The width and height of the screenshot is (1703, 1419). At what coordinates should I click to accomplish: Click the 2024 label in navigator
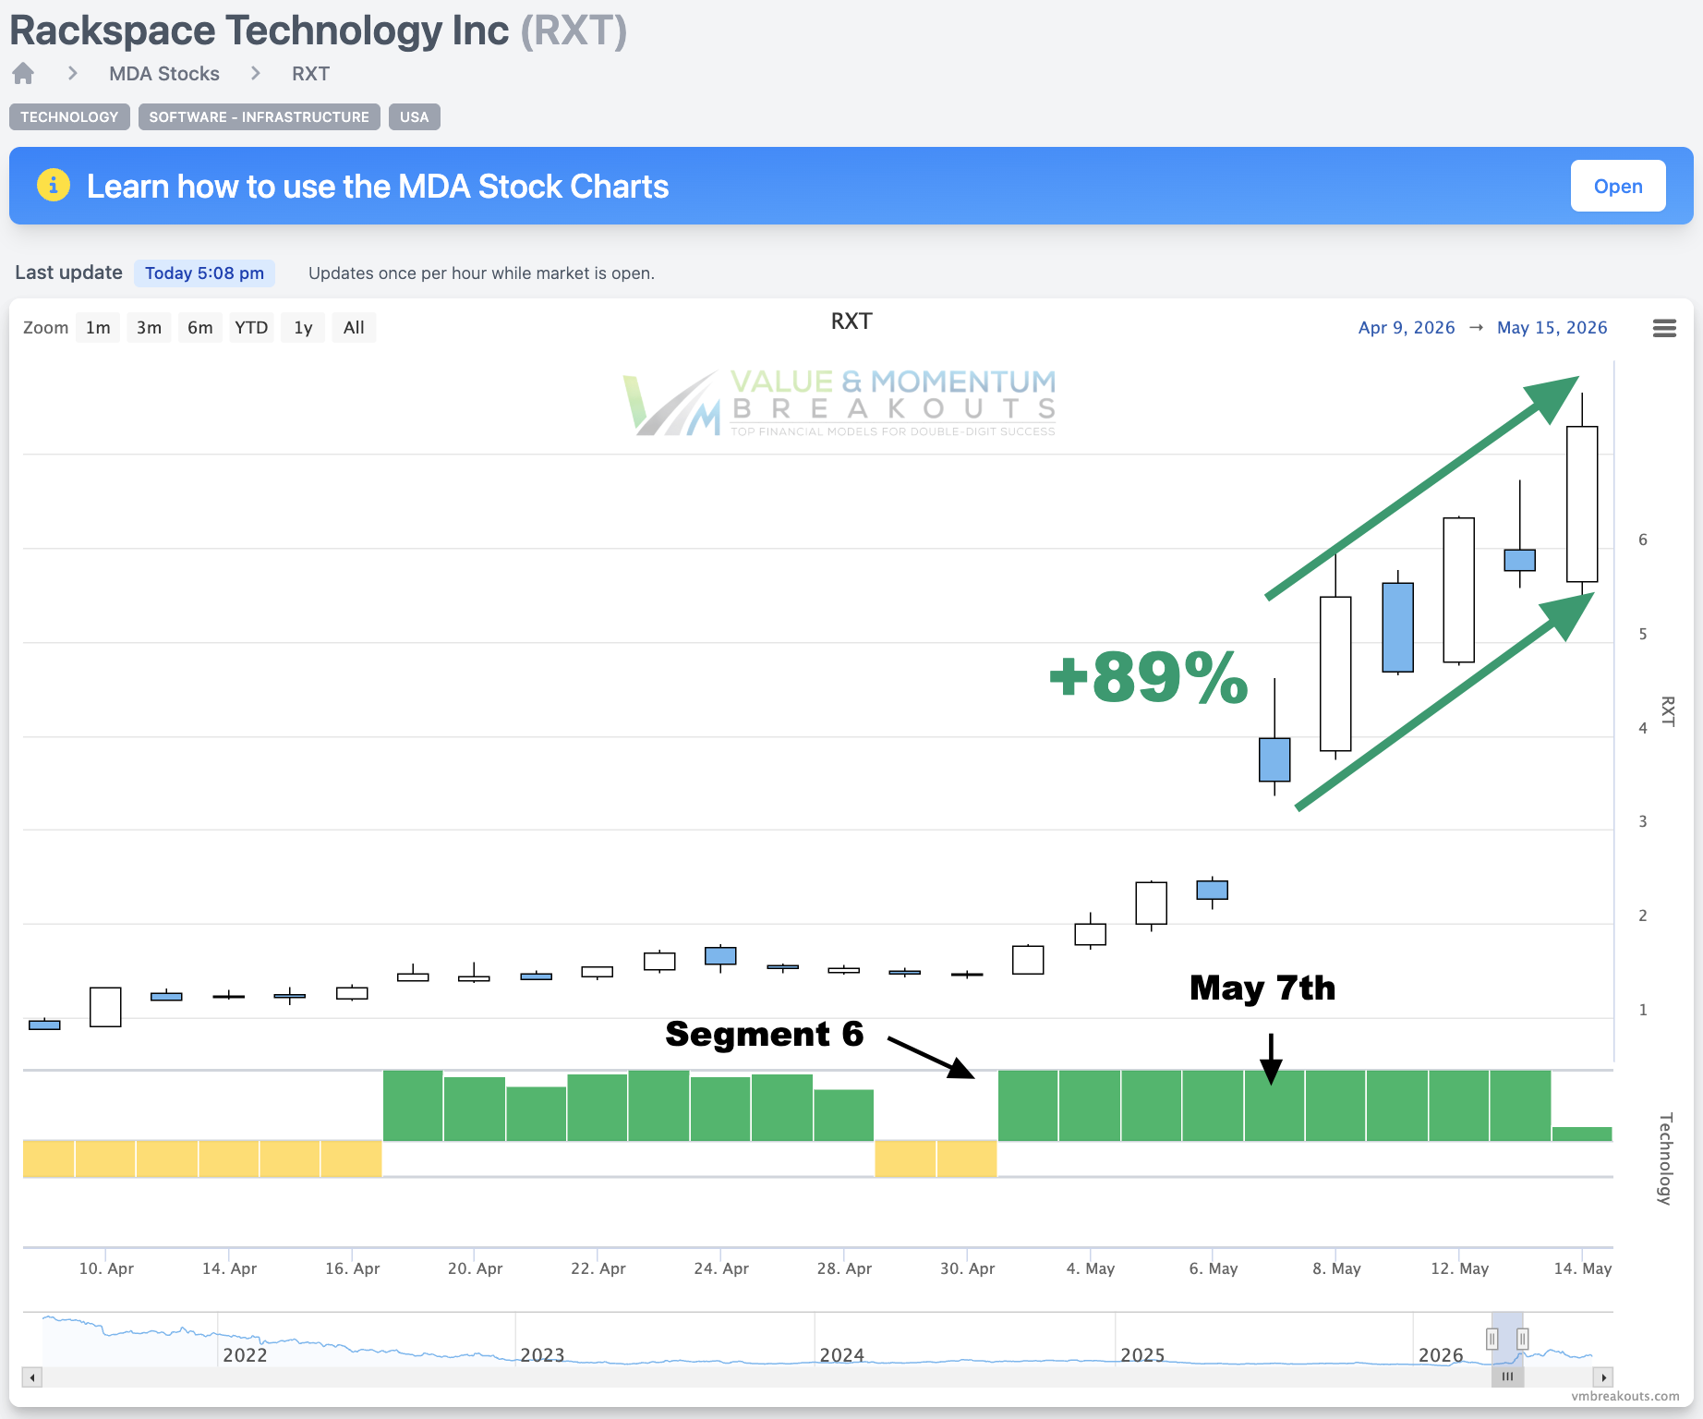pos(842,1355)
